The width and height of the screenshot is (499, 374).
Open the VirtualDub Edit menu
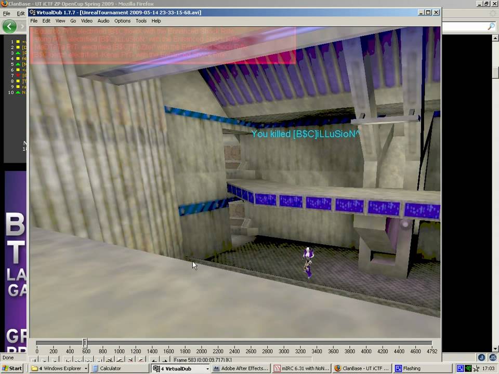pos(46,21)
